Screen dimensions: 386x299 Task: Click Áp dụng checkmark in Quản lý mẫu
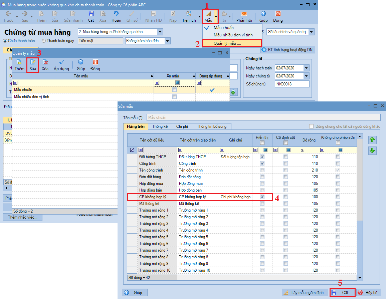[x=61, y=62]
